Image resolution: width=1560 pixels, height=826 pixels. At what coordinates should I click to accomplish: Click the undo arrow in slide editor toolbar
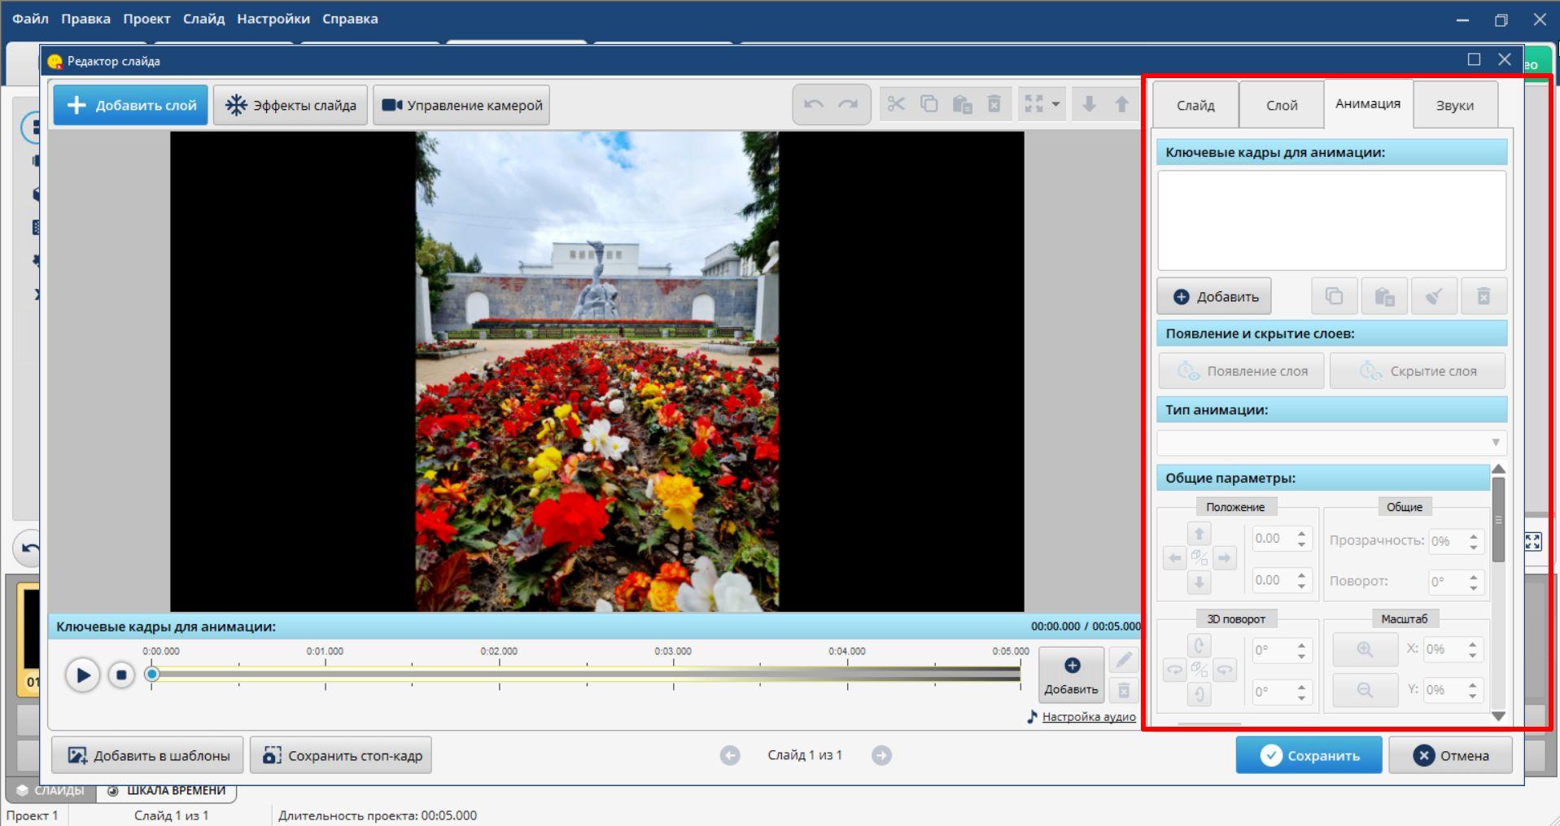813,104
